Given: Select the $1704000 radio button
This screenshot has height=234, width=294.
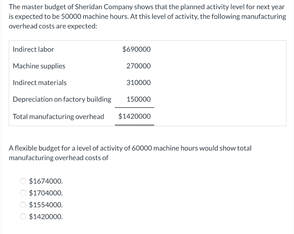Looking at the screenshot, I should (x=23, y=193).
